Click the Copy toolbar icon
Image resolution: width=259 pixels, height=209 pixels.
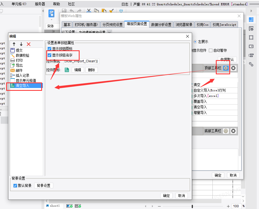click(x=96, y=11)
